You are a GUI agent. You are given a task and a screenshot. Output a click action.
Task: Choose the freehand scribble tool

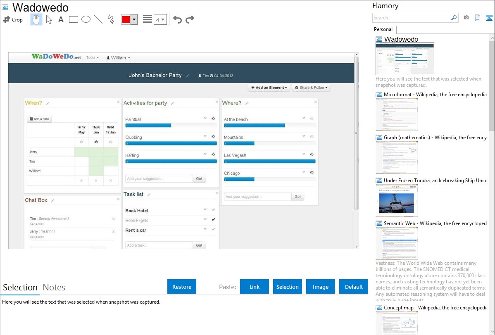click(x=111, y=19)
